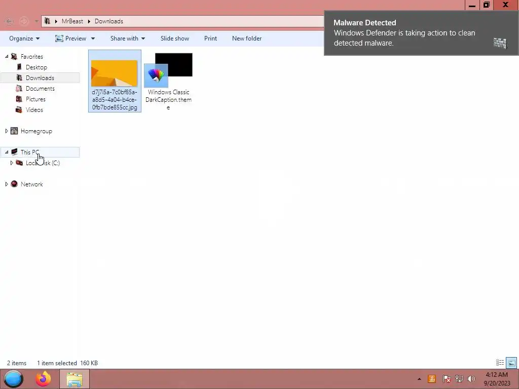Switch to large icons view
Viewport: 519px width, 389px height.
[x=511, y=363]
